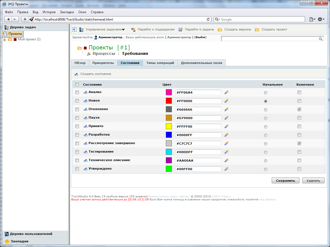Open color picker icon for Утверждено
The height and width of the screenshot is (247, 330).
pyautogui.click(x=226, y=169)
